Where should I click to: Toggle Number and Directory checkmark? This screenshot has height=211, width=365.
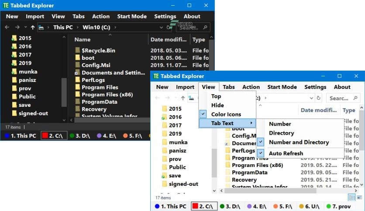[x=261, y=142]
